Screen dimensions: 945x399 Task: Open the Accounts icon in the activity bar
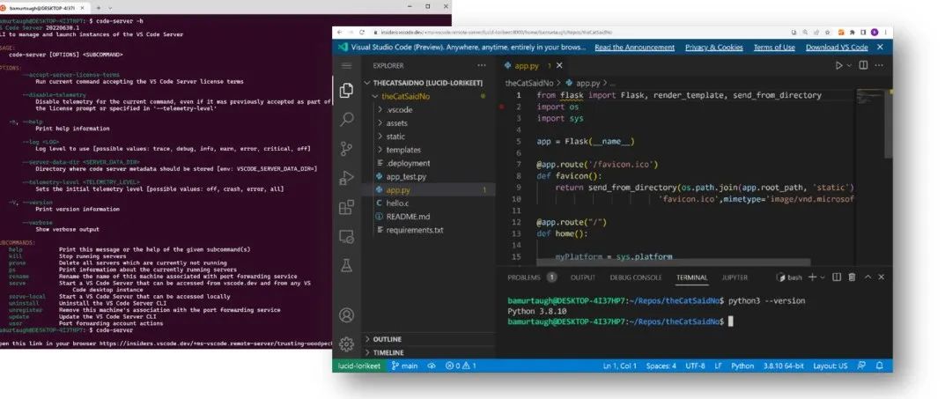(x=346, y=314)
